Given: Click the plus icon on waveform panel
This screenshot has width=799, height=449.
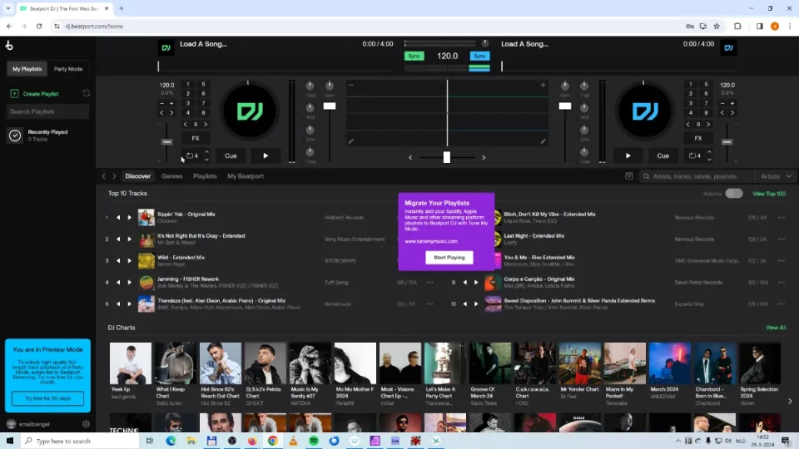Looking at the screenshot, I should (x=543, y=85).
